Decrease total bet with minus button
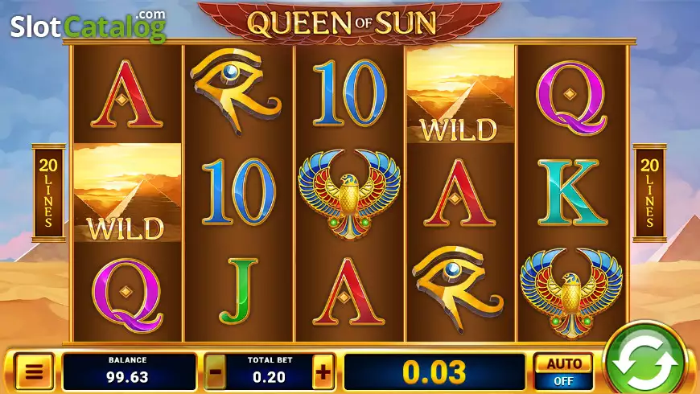This screenshot has width=700, height=394. [x=215, y=371]
